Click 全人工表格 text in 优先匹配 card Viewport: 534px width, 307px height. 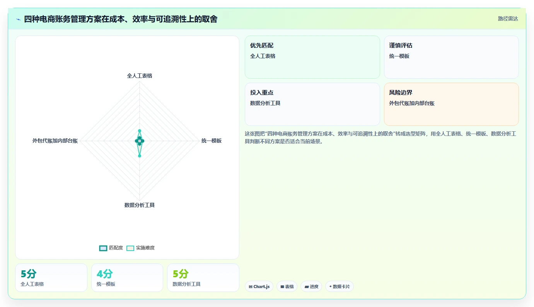click(263, 56)
